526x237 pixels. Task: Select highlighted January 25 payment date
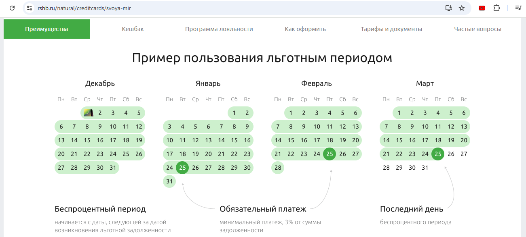click(x=182, y=168)
